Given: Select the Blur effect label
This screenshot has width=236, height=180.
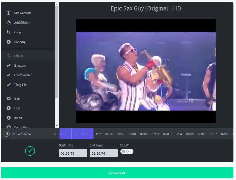Looking at the screenshot, I should point(17,99).
